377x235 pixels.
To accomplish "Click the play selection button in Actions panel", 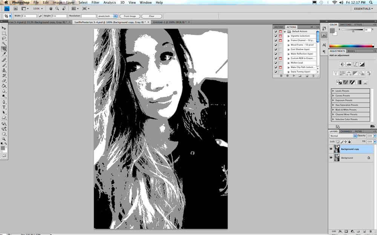I will 294,76.
